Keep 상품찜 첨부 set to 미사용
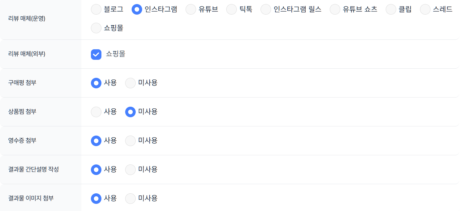This screenshot has width=460, height=211. click(131, 112)
